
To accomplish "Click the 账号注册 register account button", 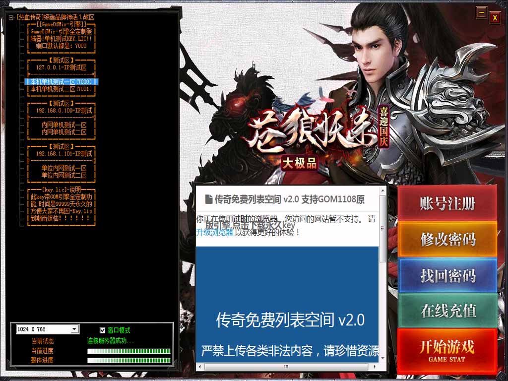I will point(447,203).
